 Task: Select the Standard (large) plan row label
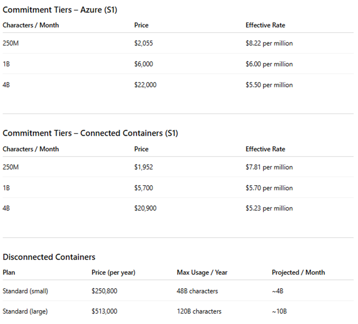(x=25, y=312)
